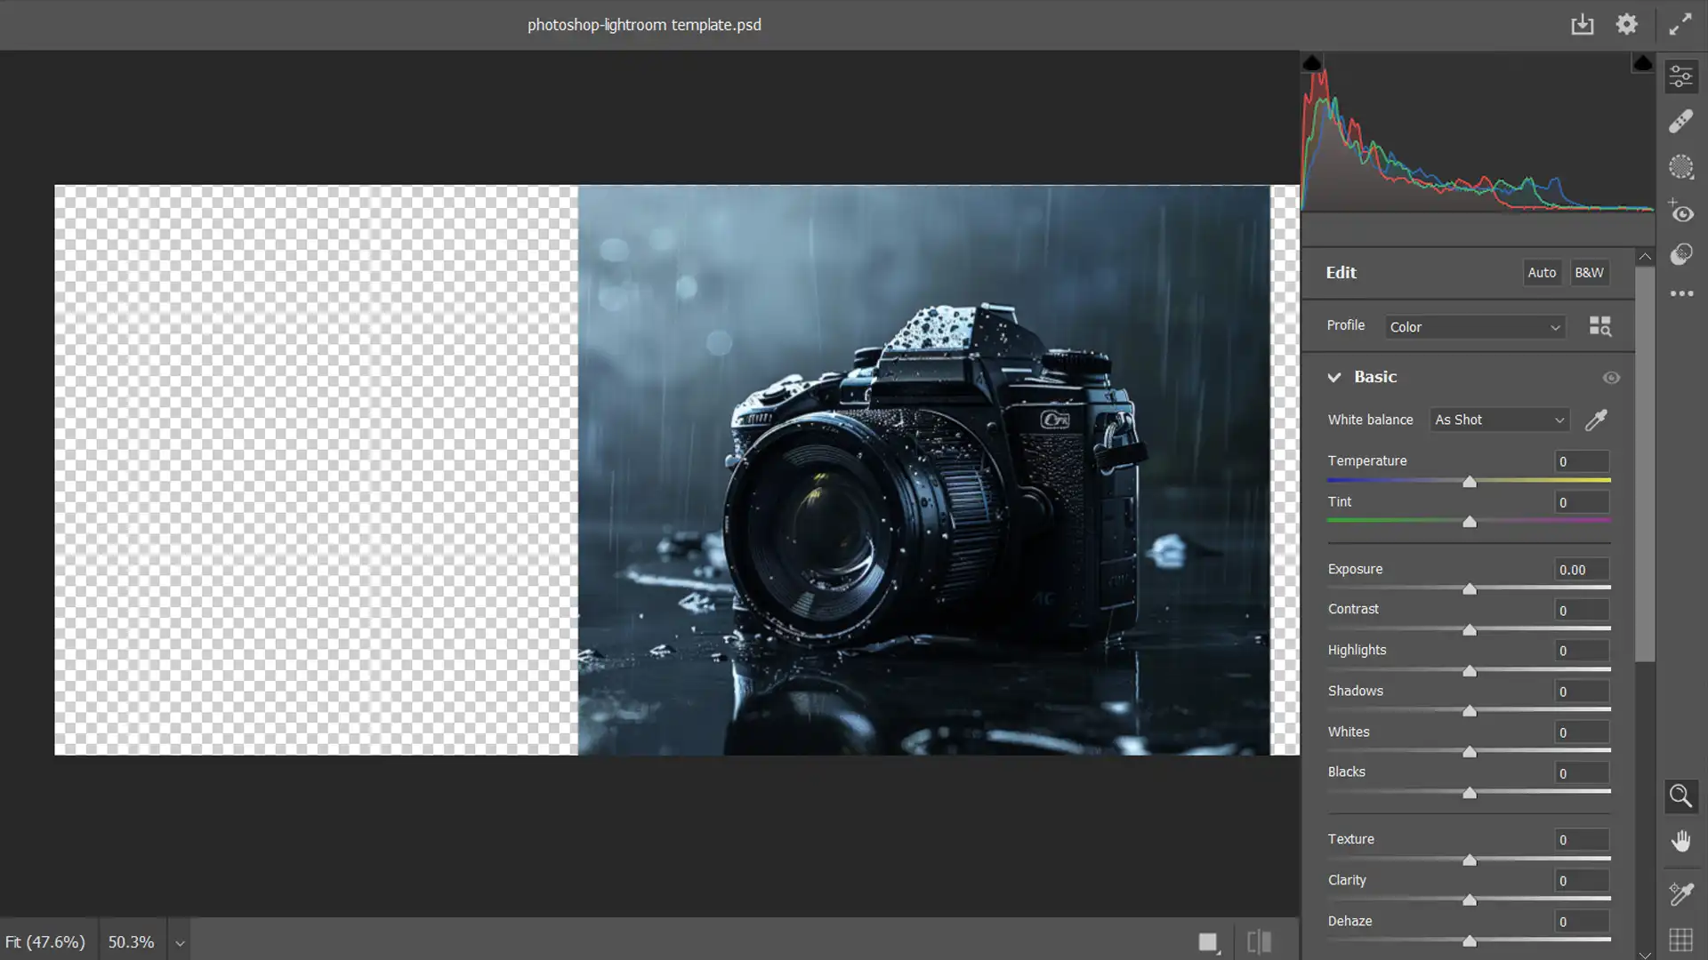1708x960 pixels.
Task: Select the Zoom tool
Action: [x=1681, y=796]
